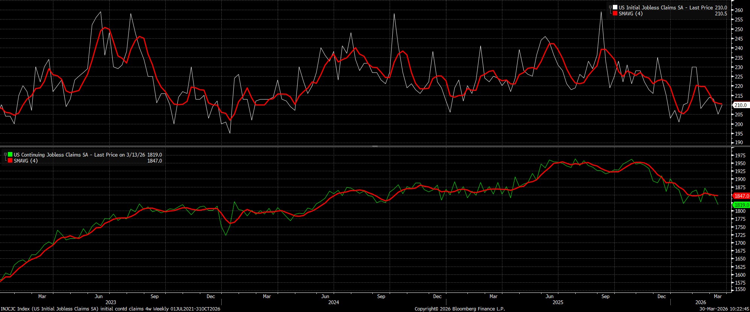Screen dimensions: 750x312
Task: Click the 2025 year label on time axis
Action: [558, 302]
